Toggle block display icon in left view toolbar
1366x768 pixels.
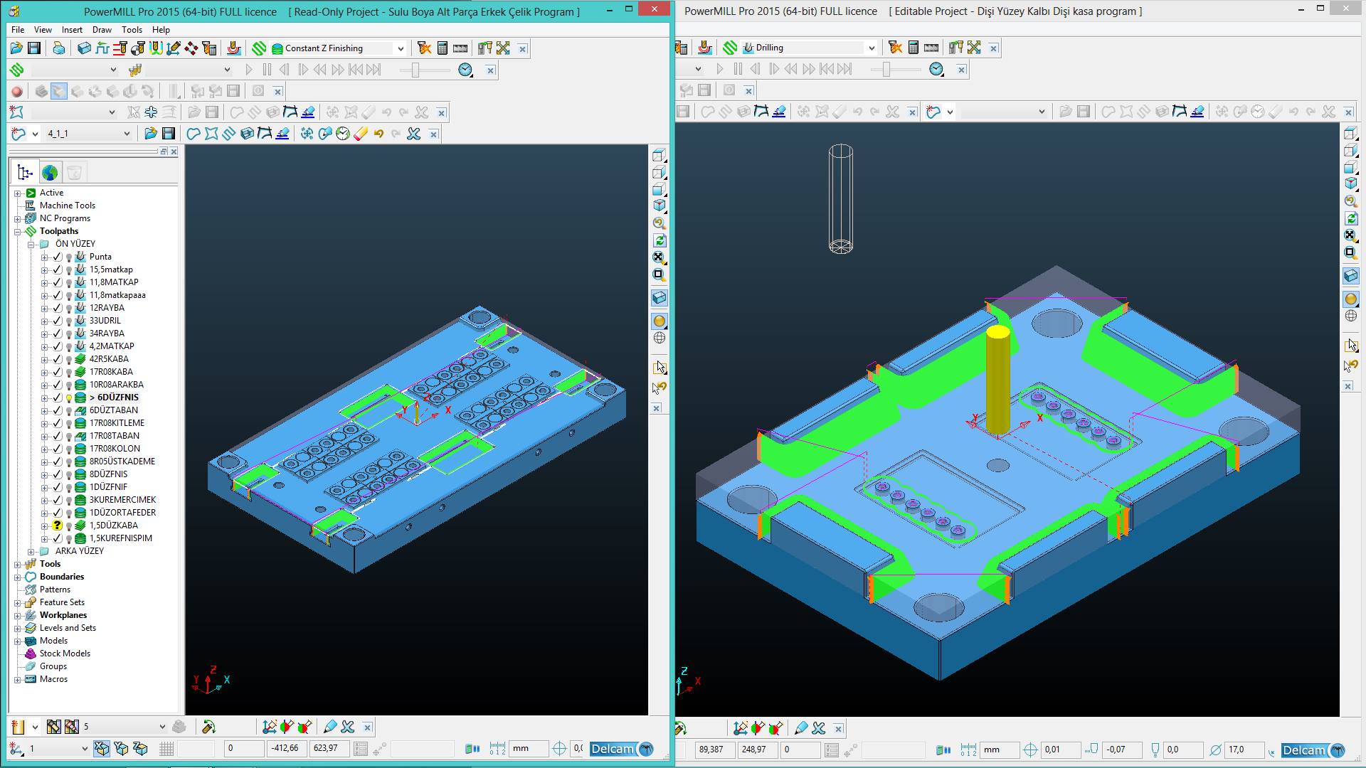pos(660,298)
